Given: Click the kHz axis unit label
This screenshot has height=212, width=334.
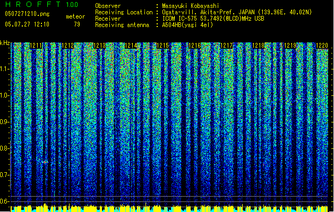Looking at the screenshot, I should tap(5, 43).
